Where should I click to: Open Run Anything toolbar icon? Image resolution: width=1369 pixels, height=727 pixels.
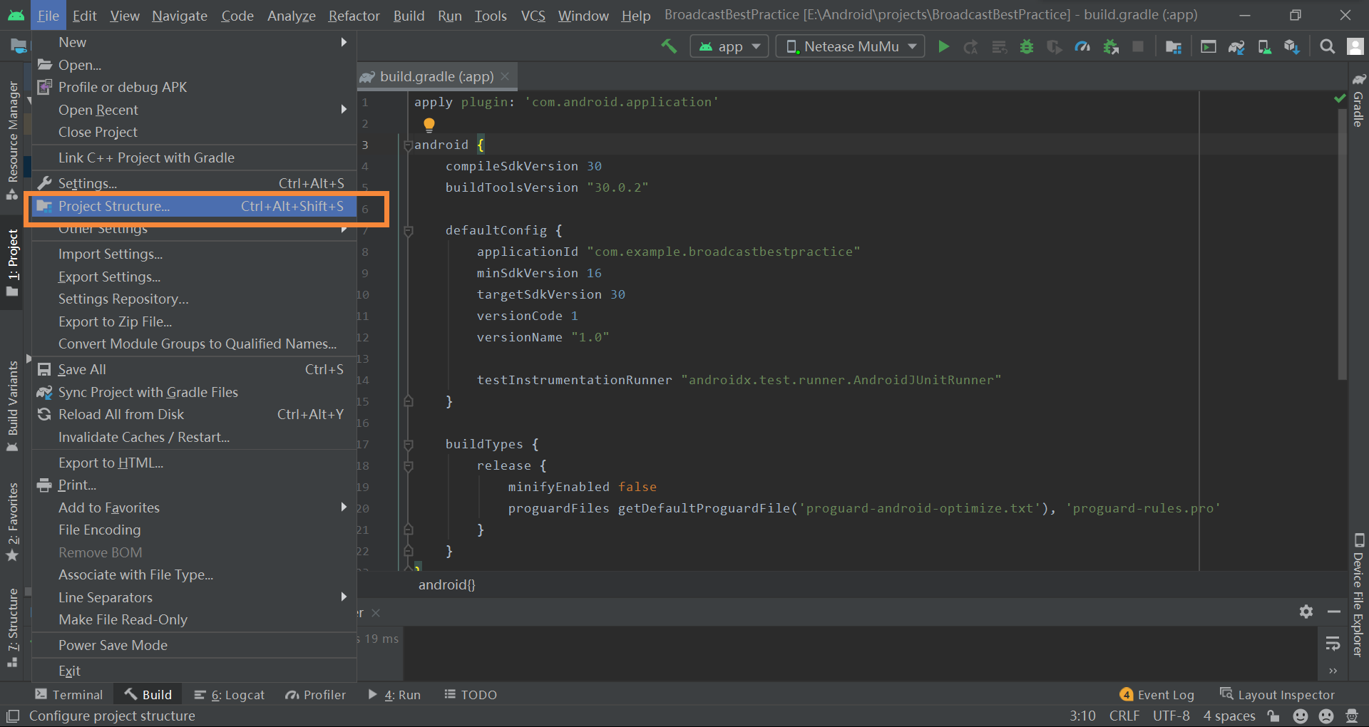click(x=1209, y=47)
